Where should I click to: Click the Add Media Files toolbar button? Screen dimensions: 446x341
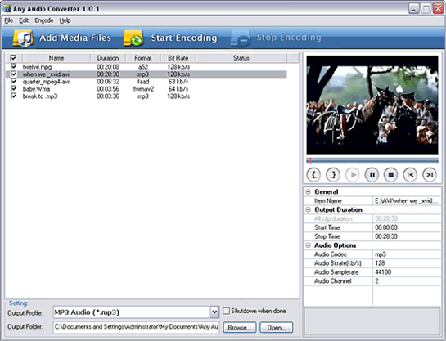coord(62,38)
